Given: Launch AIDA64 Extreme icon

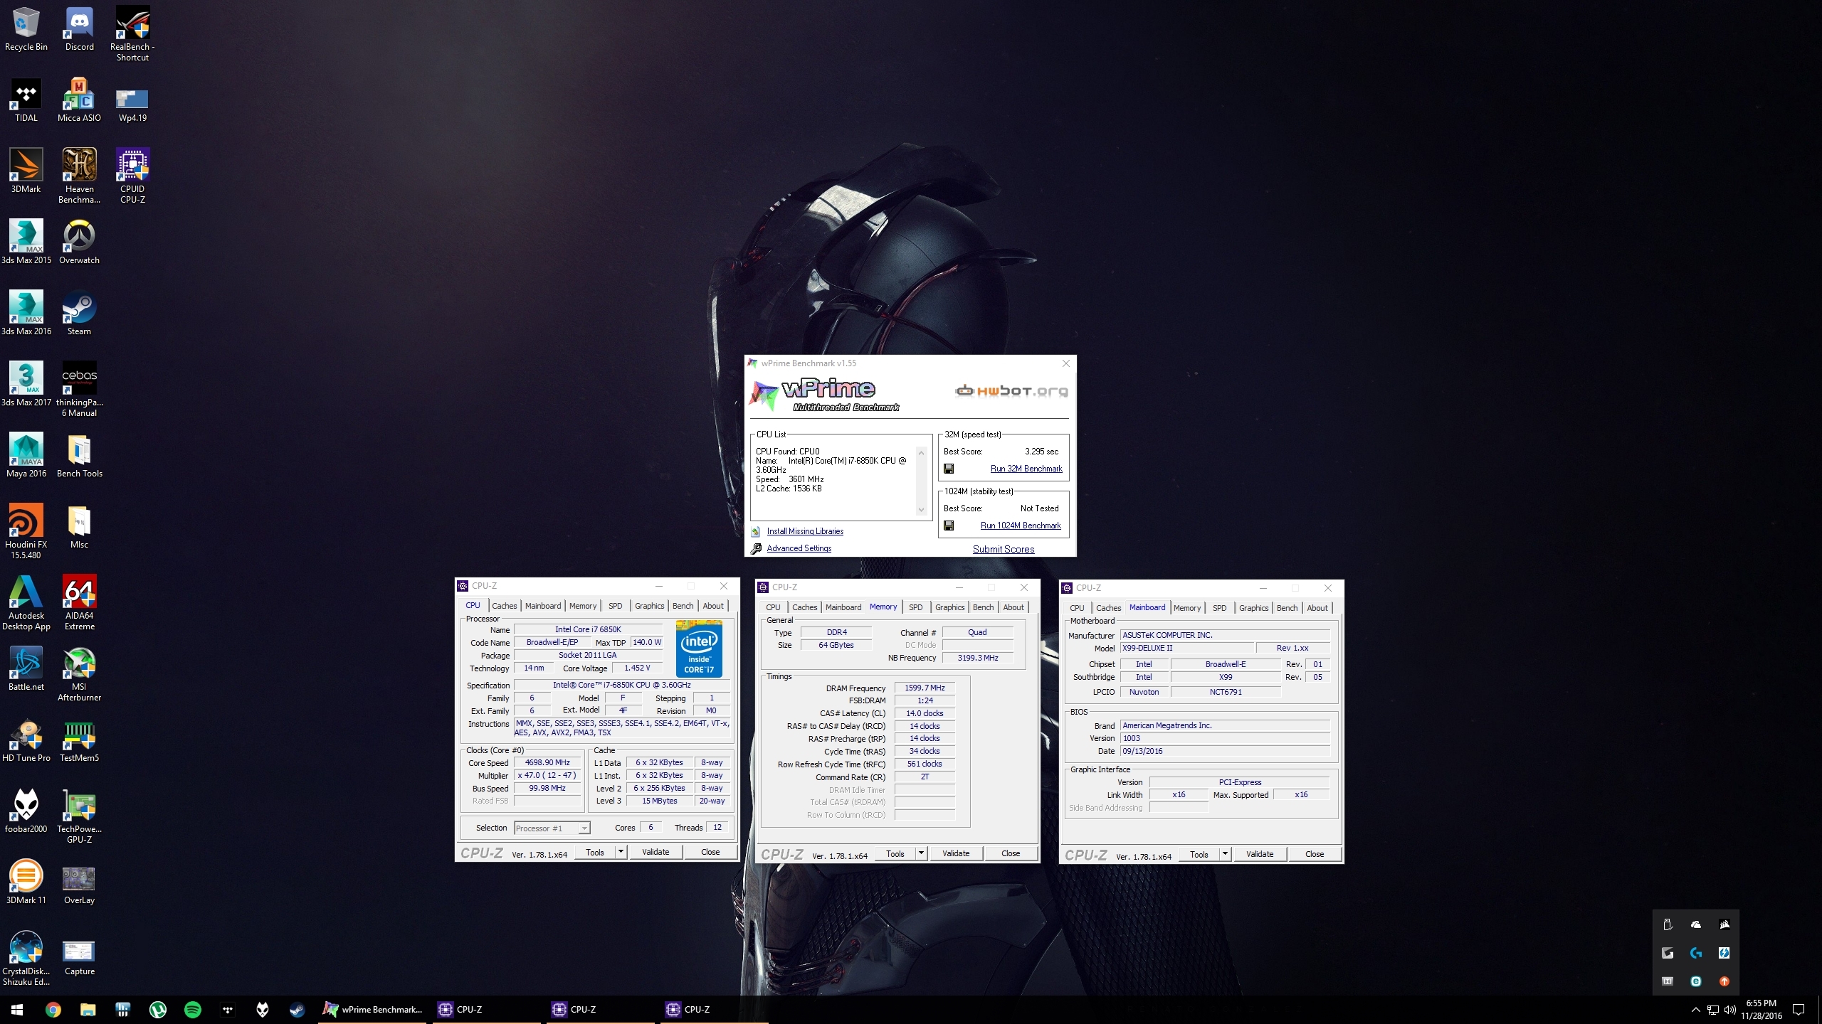Looking at the screenshot, I should click(x=79, y=603).
